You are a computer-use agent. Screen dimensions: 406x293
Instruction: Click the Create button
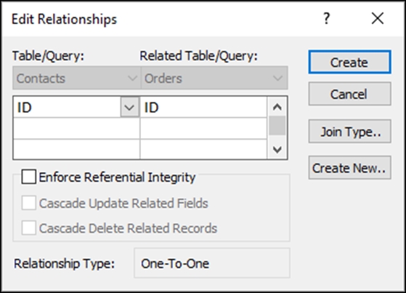coord(349,63)
